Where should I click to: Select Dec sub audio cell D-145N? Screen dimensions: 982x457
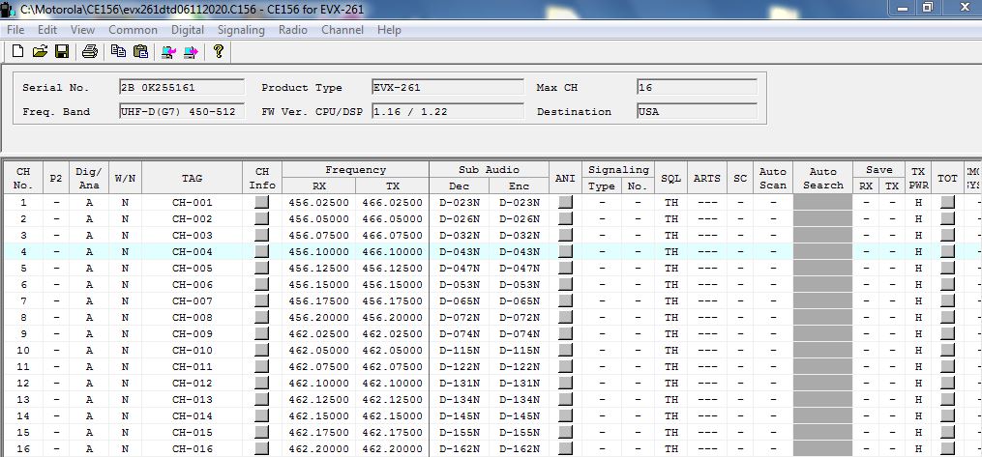pyautogui.click(x=459, y=415)
